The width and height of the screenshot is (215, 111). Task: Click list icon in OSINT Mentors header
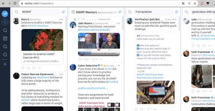pos(73,12)
